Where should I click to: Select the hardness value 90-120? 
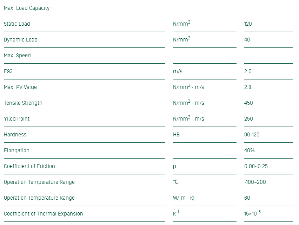252,135
